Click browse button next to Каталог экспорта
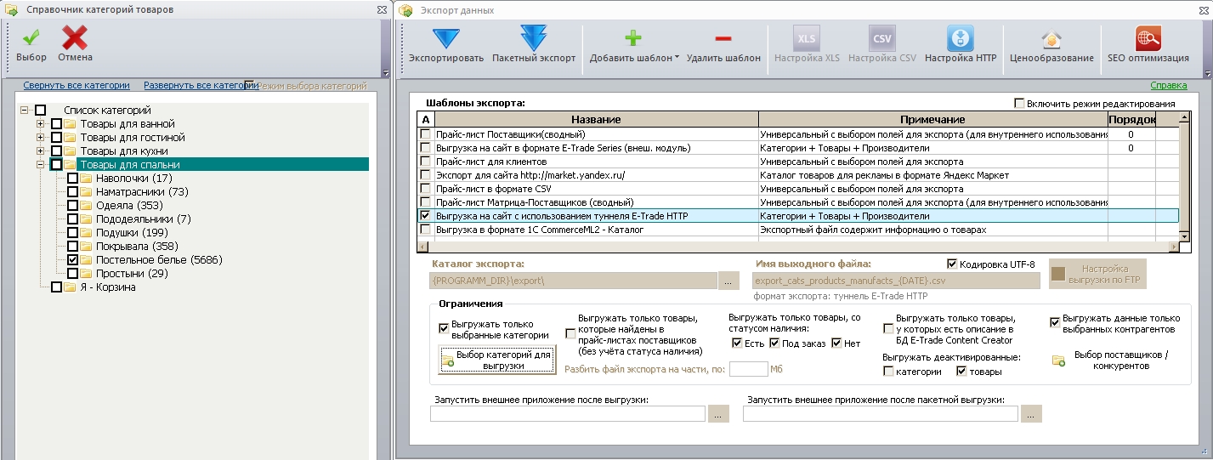The image size is (1213, 460). [x=729, y=281]
